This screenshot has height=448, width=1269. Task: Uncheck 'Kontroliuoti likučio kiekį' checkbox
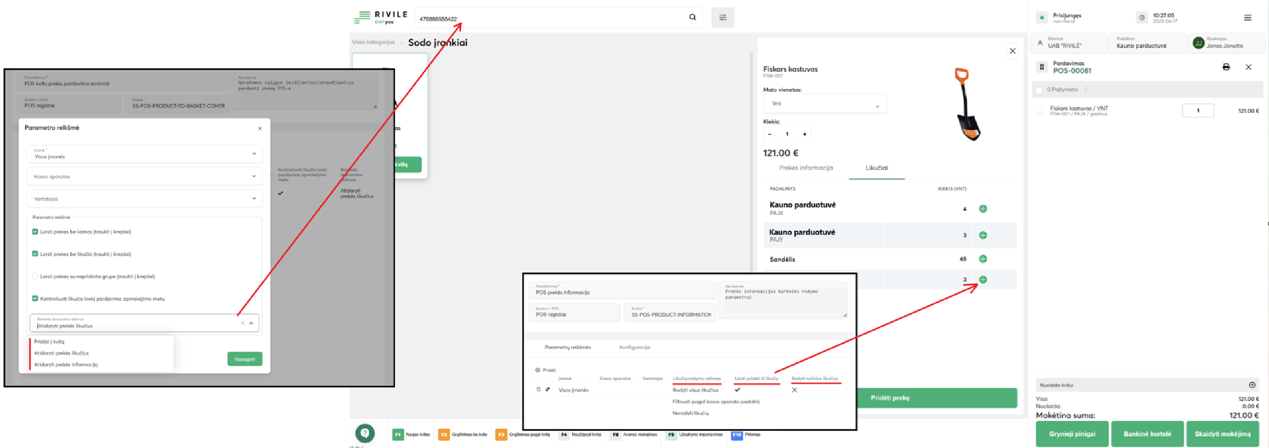tap(35, 298)
